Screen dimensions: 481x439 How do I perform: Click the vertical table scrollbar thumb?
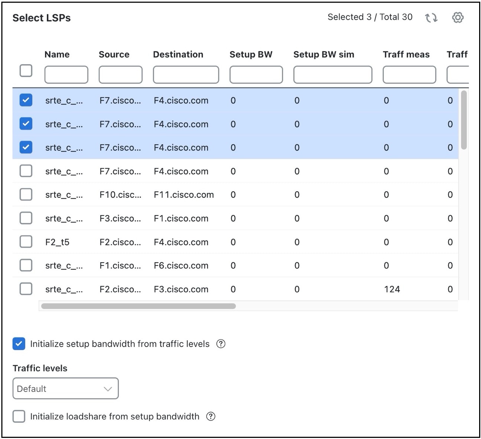(464, 120)
